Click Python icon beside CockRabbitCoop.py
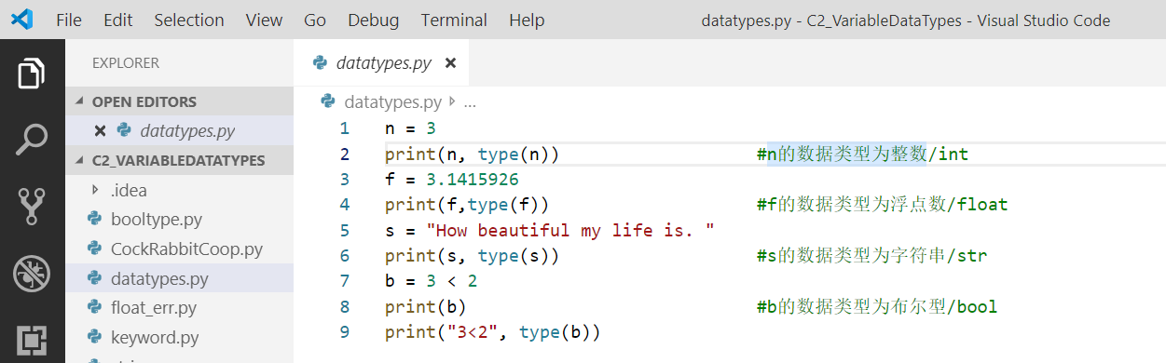 tap(94, 249)
